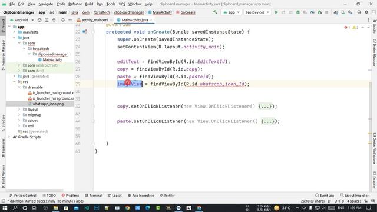Toggle Device File Explorer on the right edge

point(375,148)
